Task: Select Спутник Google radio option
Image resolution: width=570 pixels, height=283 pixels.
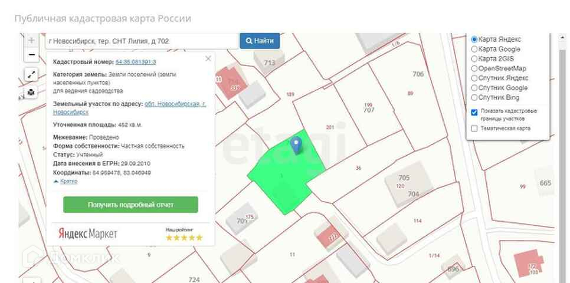Action: (474, 87)
